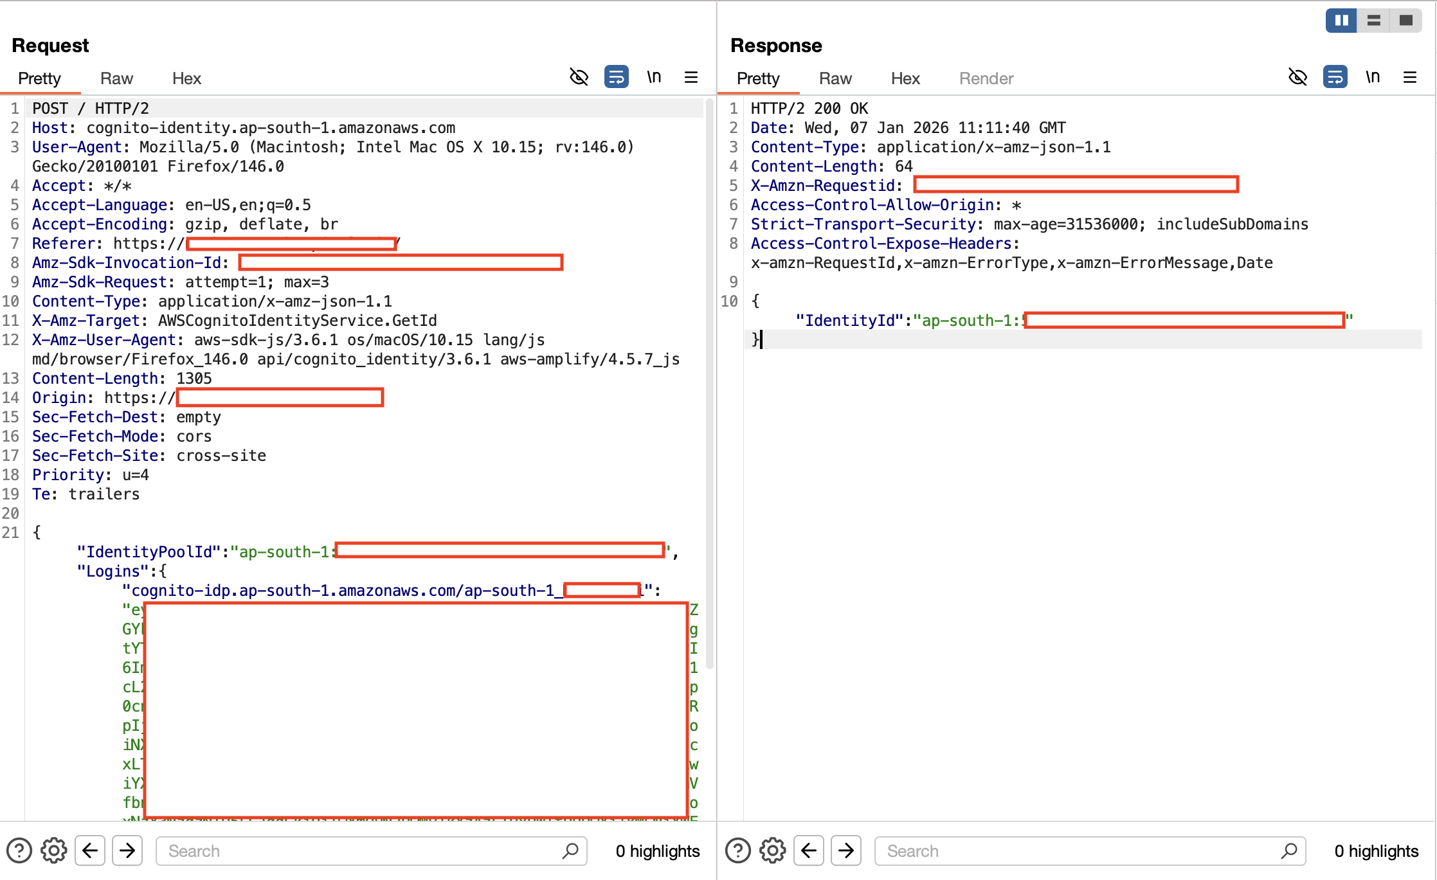Toggle hide non-printable characters in Request
Viewport: 1437px width, 880px height.
point(579,77)
